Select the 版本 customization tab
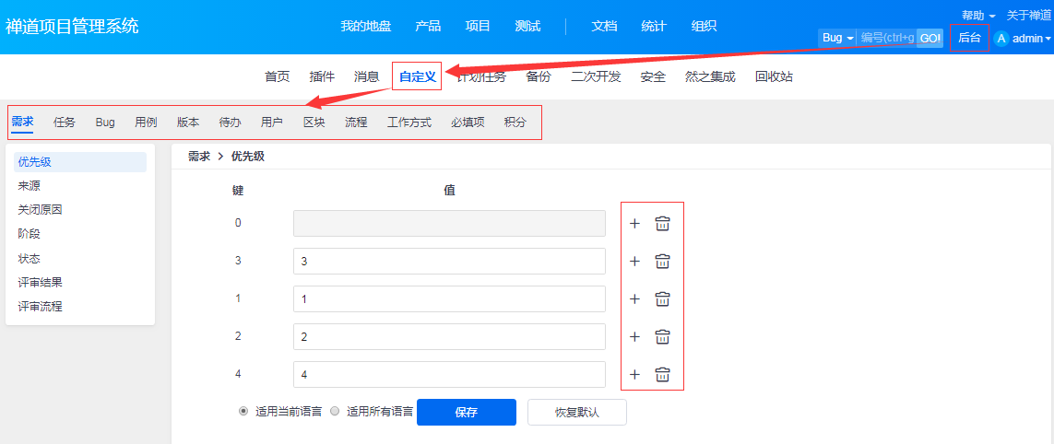1054x444 pixels. 188,123
